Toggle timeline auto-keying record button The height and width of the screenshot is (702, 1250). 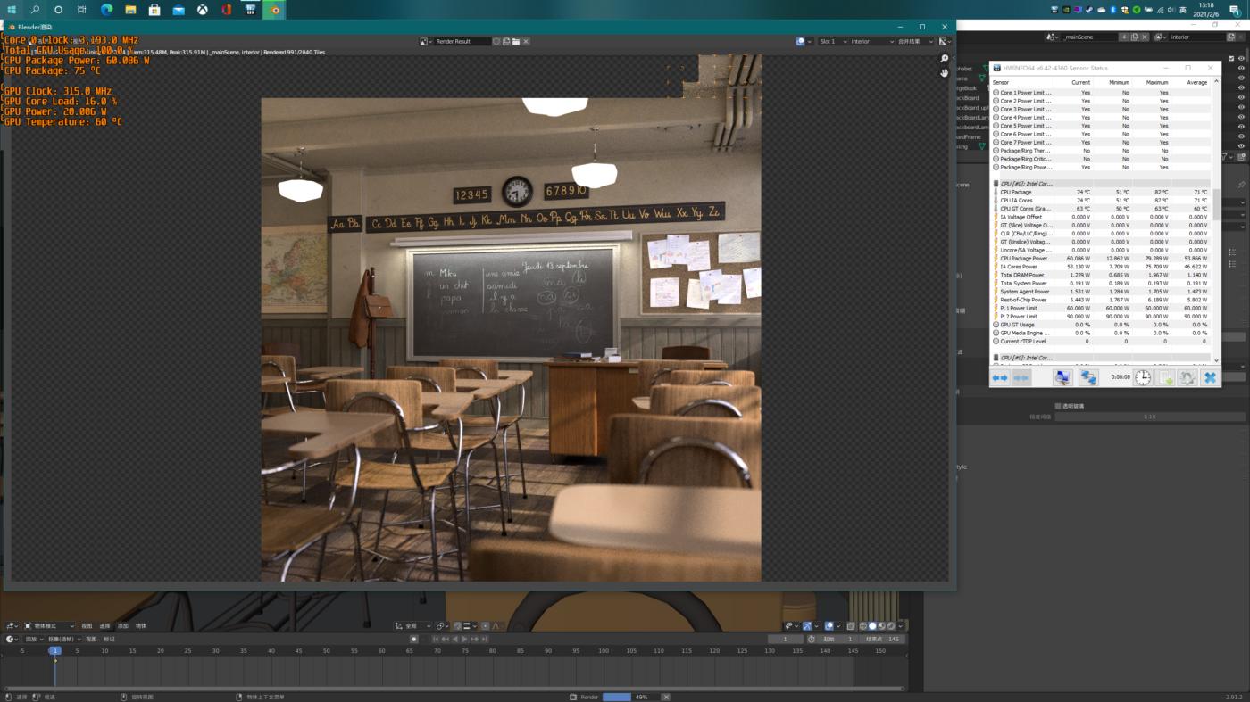coord(413,639)
